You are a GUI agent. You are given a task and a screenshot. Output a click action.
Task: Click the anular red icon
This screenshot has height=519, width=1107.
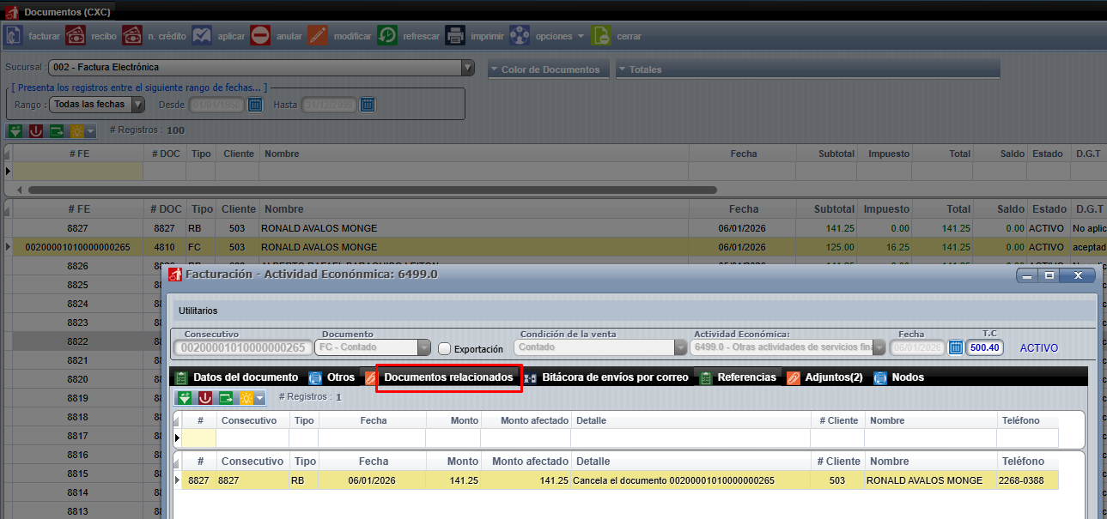[260, 36]
